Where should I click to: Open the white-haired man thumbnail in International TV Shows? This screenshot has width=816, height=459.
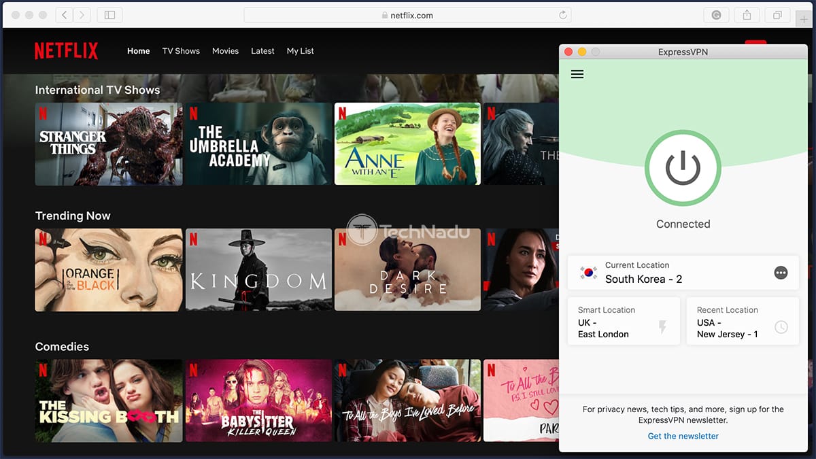522,144
